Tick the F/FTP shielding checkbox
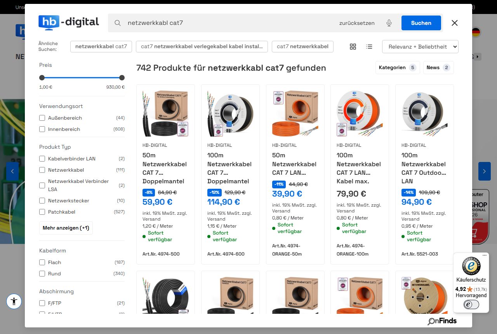The height and width of the screenshot is (334, 497). [x=42, y=303]
